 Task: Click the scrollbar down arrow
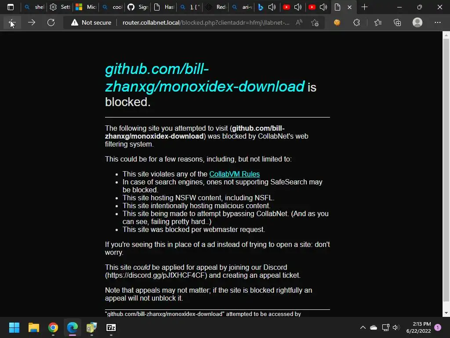click(446, 313)
